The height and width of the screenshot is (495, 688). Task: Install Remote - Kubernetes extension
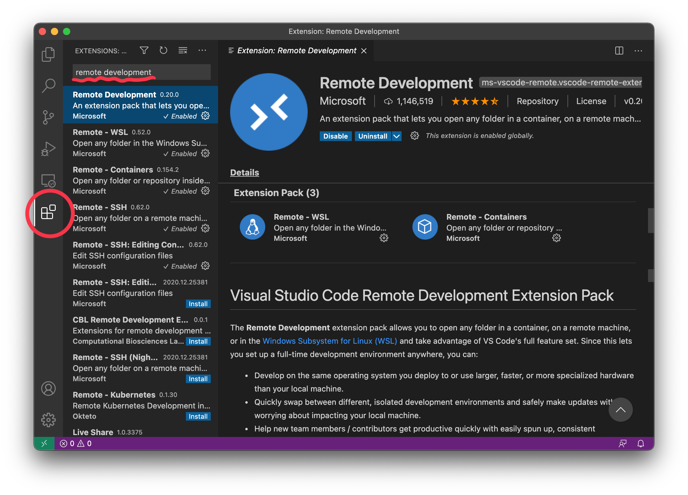tap(198, 417)
